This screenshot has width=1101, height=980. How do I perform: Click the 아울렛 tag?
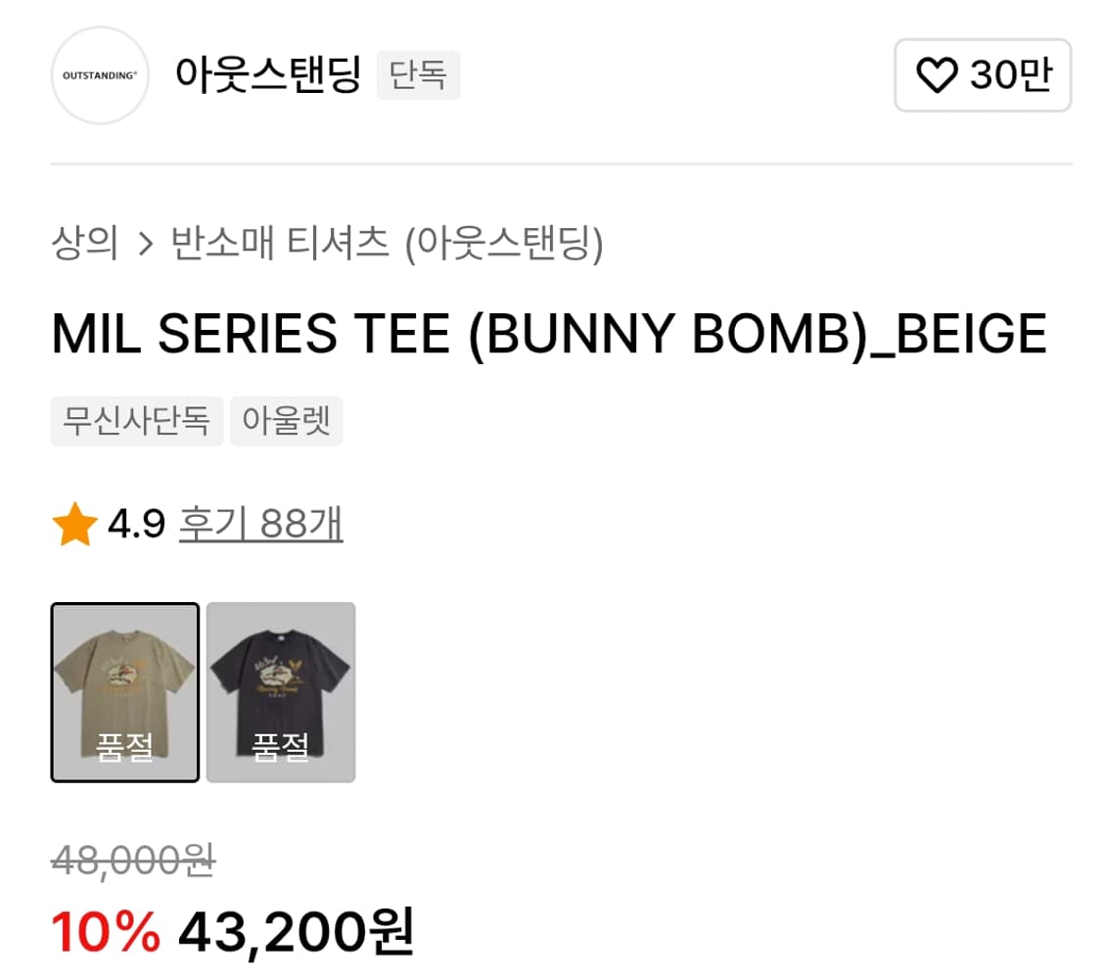(286, 421)
